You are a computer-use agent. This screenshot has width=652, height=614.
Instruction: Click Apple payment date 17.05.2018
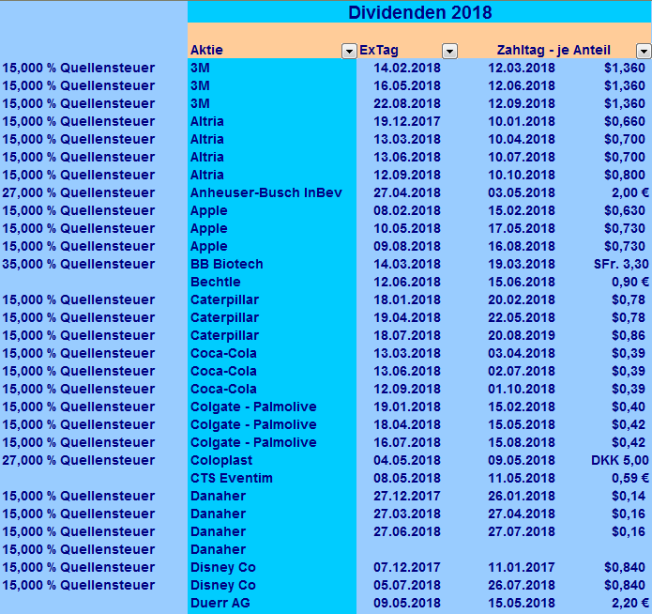pyautogui.click(x=522, y=228)
